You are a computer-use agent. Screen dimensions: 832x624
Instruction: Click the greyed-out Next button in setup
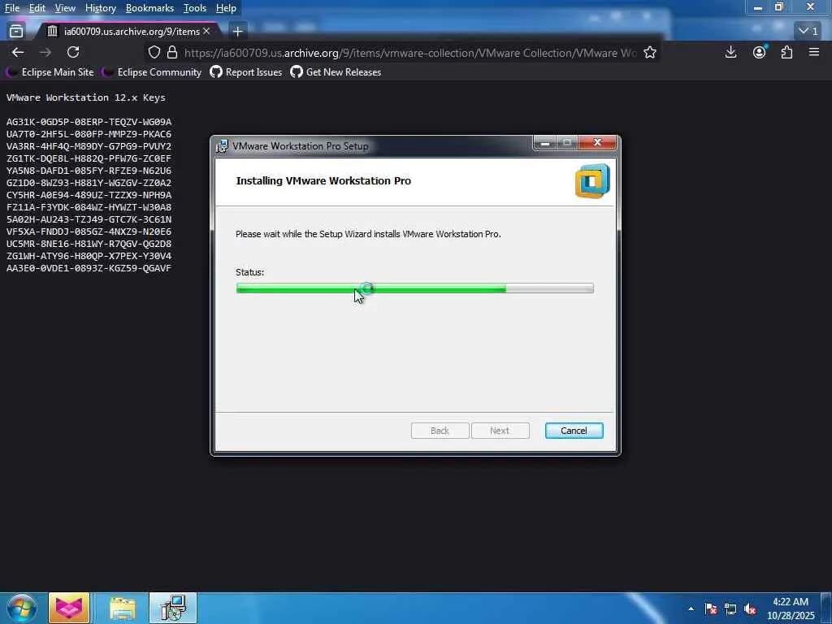click(x=500, y=431)
